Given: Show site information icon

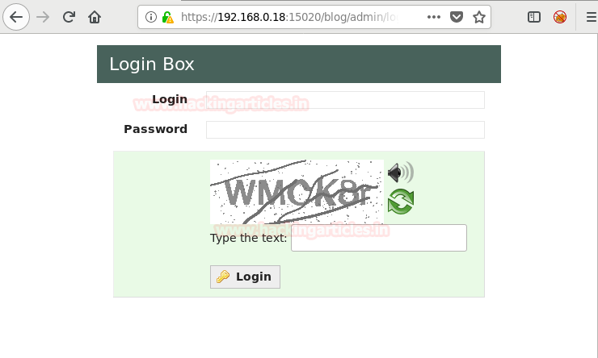Looking at the screenshot, I should point(151,17).
